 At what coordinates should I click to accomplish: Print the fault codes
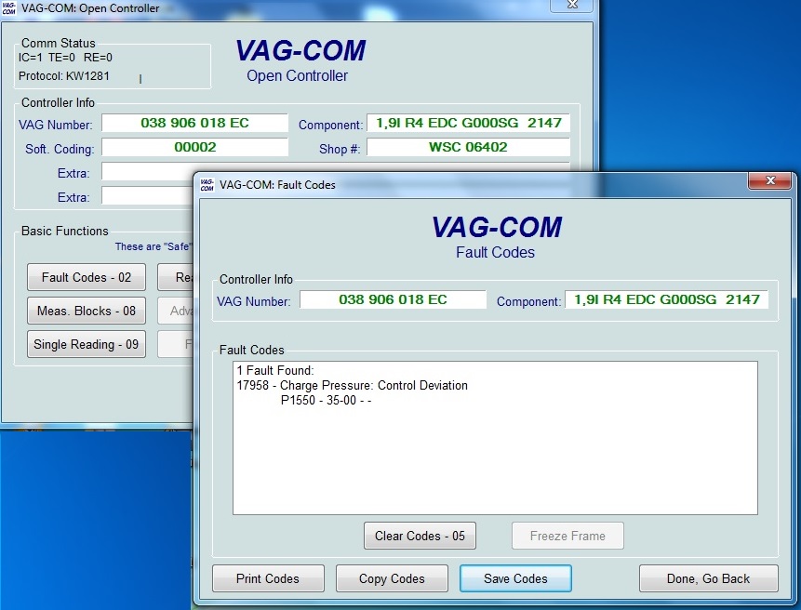click(268, 578)
